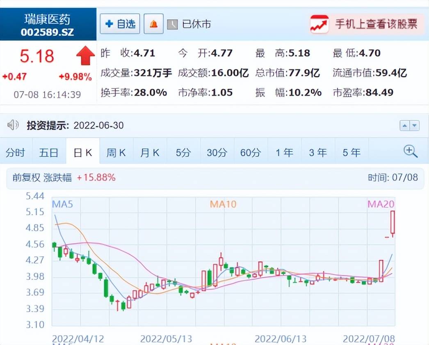429x345 pixels.
Task: Click the red chart icon in mobile banner
Action: tap(319, 24)
